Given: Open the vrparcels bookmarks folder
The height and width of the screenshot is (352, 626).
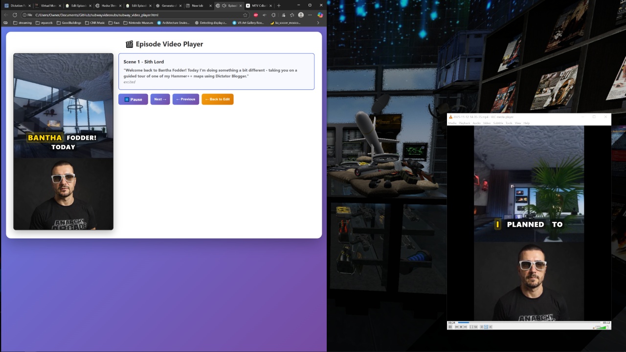Looking at the screenshot, I should pos(44,22).
